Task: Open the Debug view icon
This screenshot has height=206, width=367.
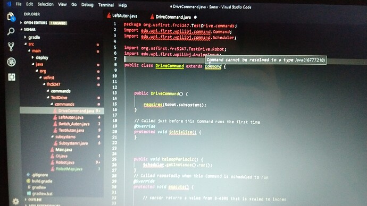Action: 11,62
